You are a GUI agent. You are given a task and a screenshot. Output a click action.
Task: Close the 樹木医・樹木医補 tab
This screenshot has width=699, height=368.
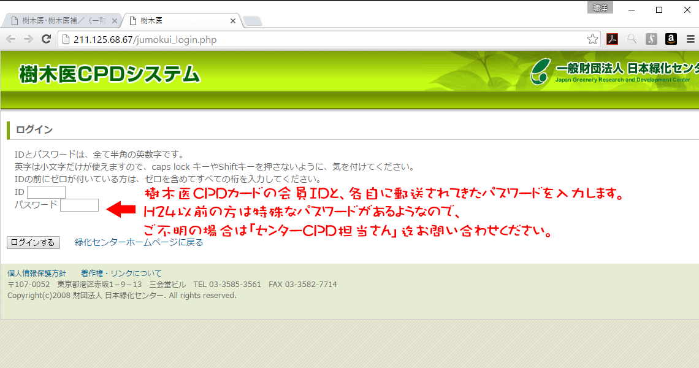pos(115,21)
